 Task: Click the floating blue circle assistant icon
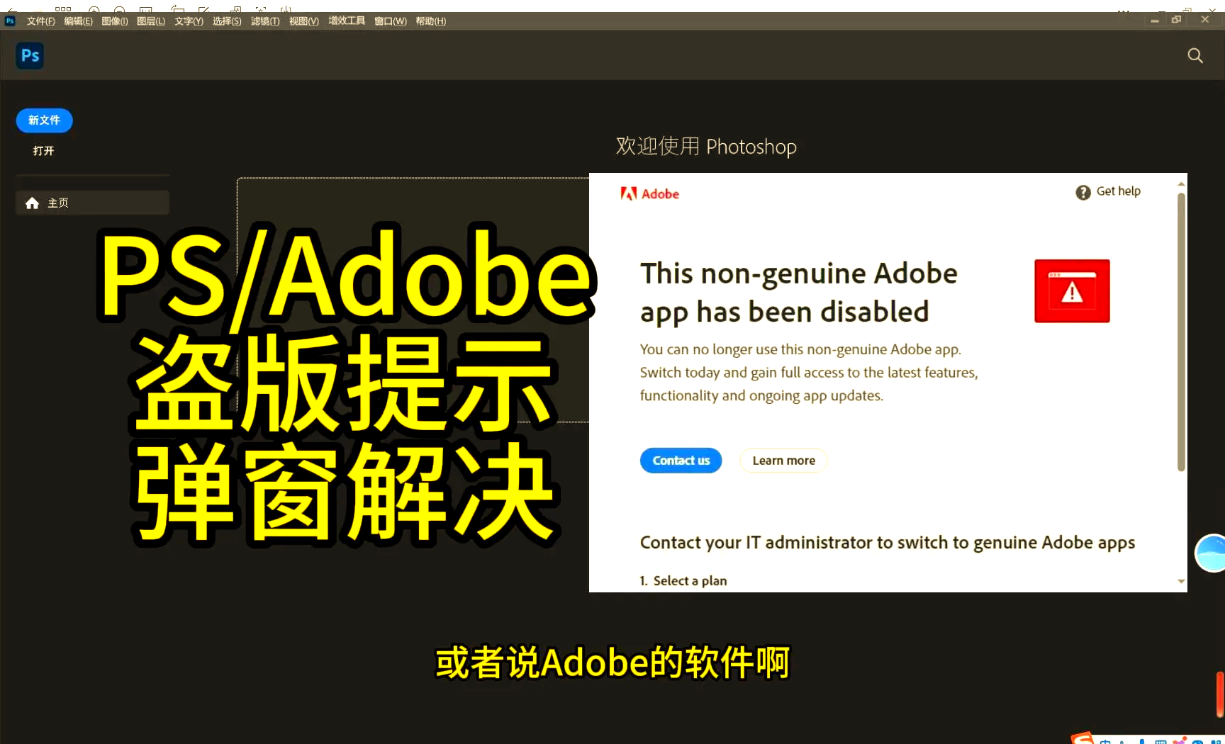click(x=1211, y=553)
